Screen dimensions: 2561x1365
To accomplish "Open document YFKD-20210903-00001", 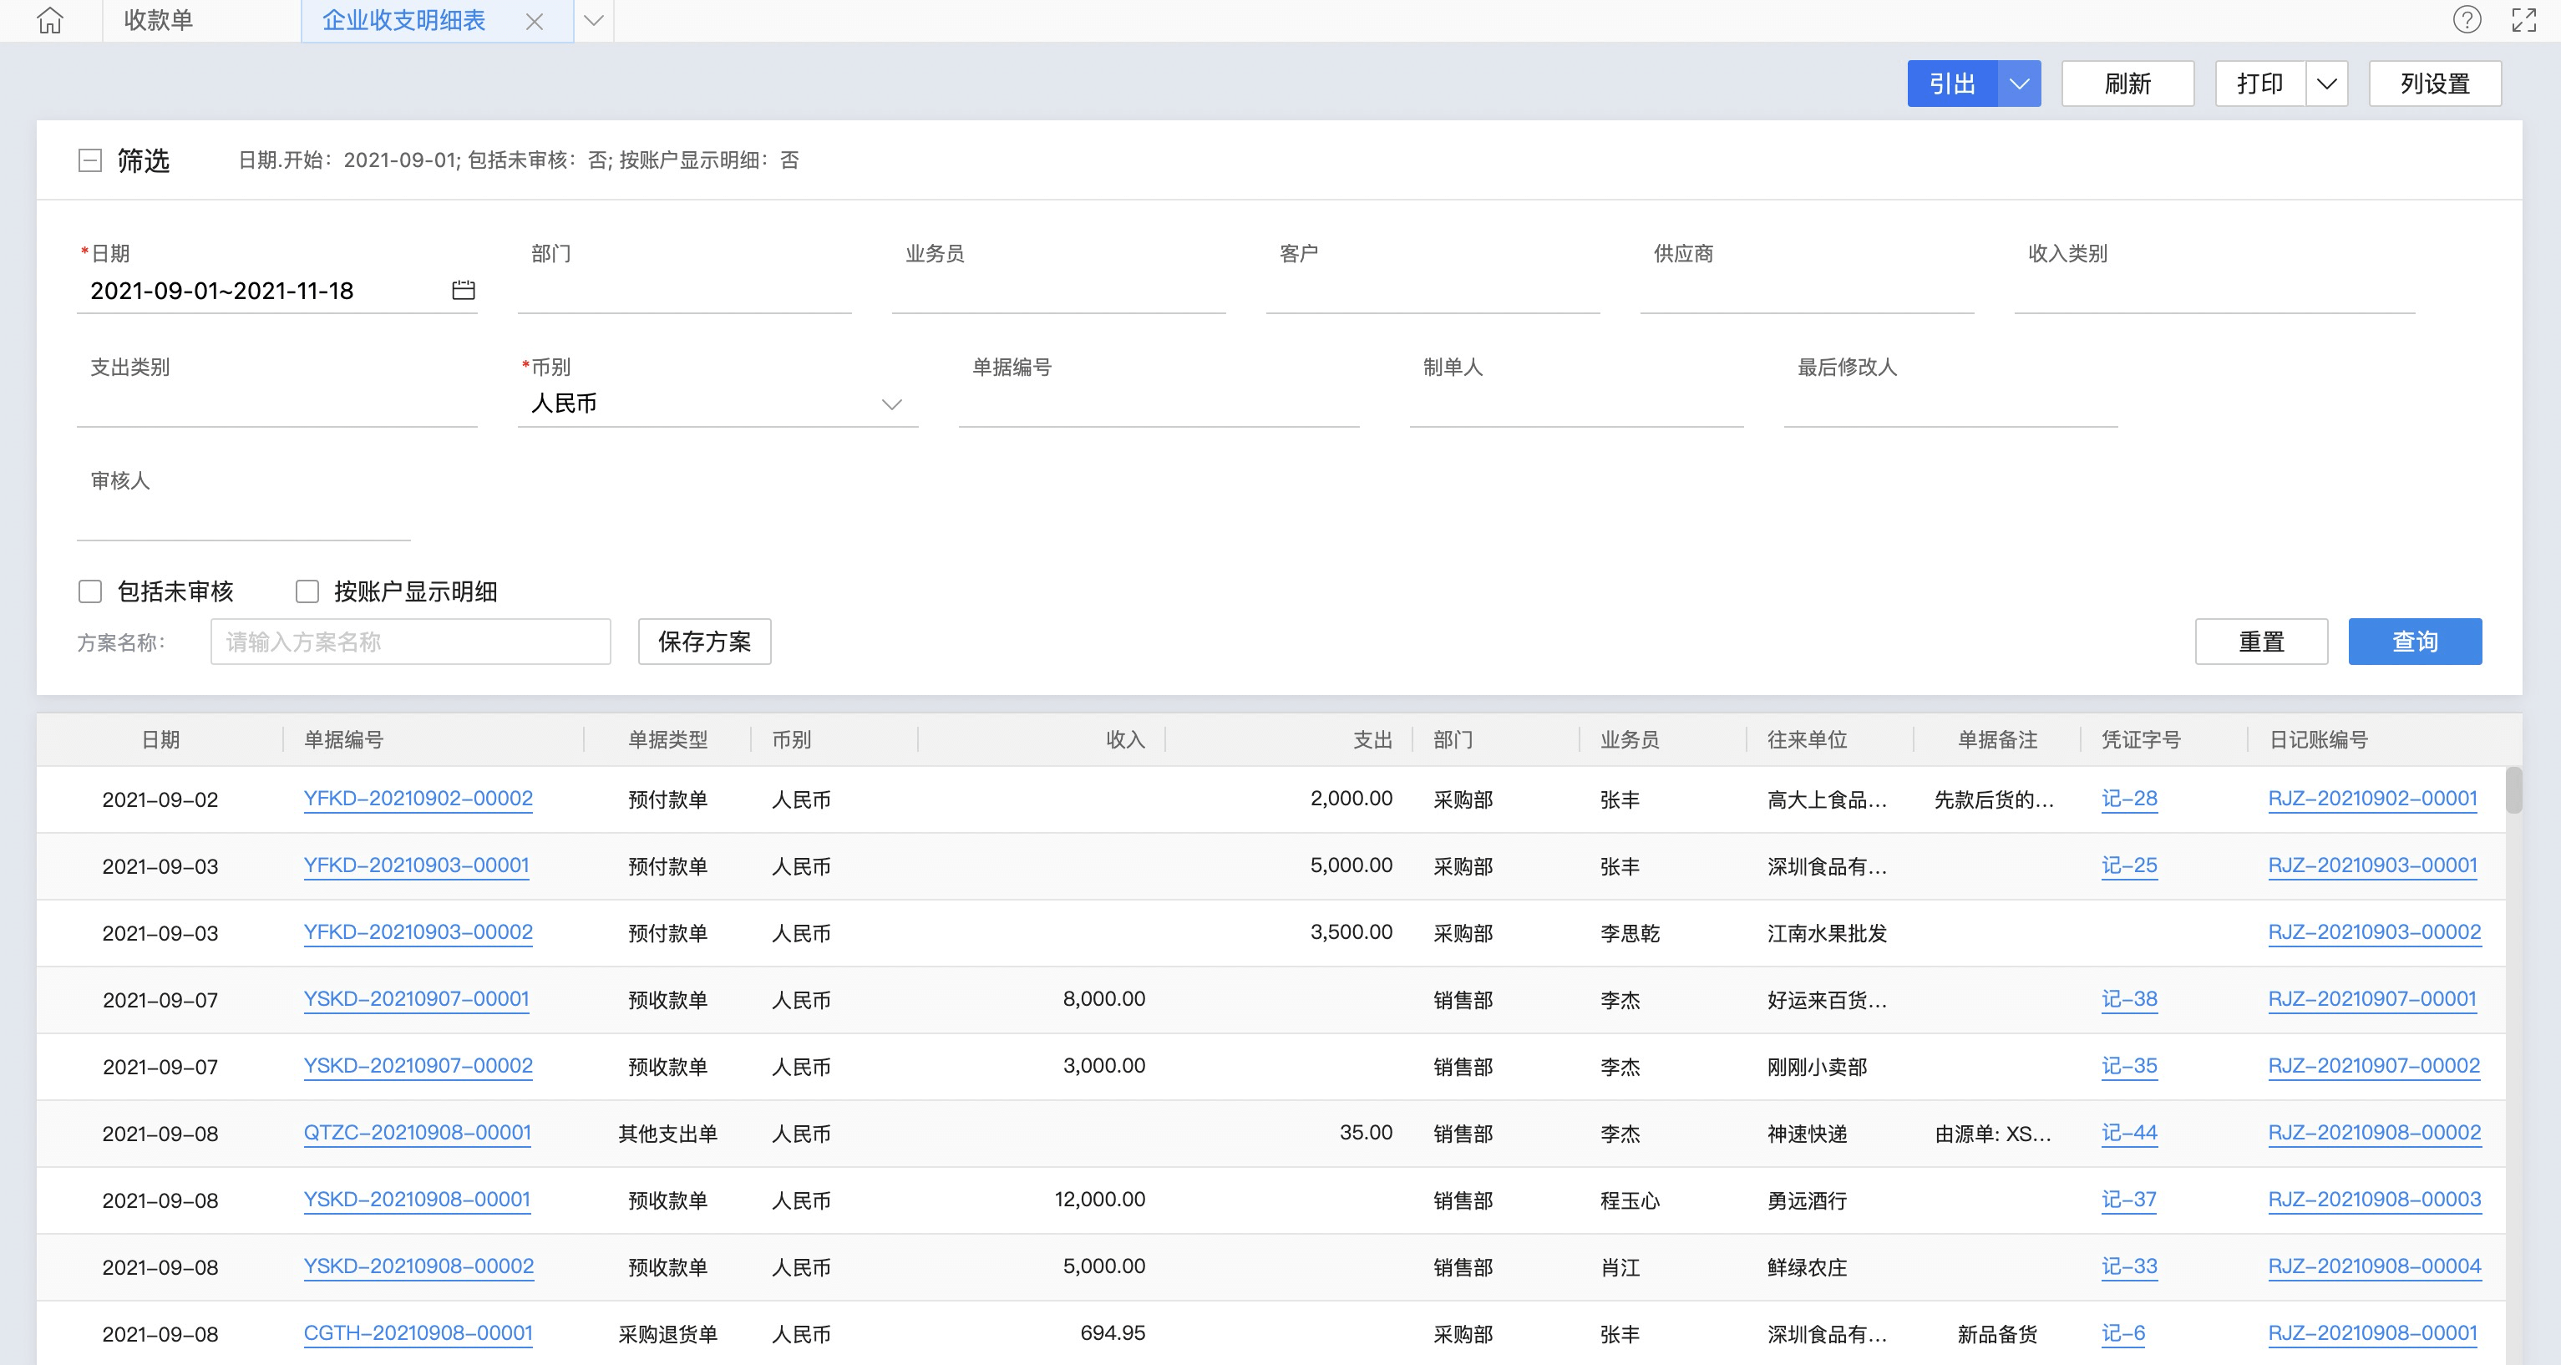I will [x=416, y=865].
